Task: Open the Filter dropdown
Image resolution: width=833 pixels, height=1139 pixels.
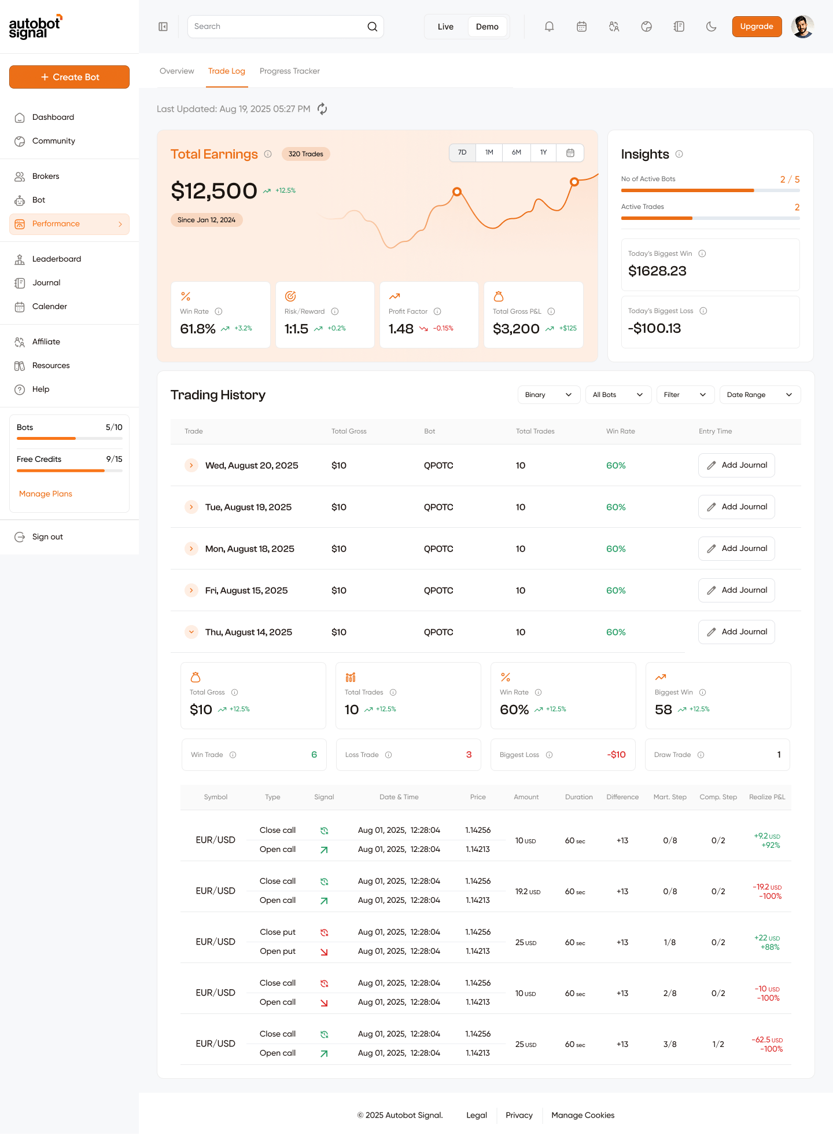Action: pyautogui.click(x=685, y=395)
